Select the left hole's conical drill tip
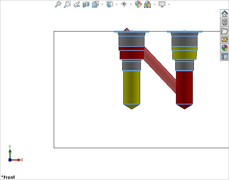Viewport: 229px width, 180px height. pos(132,107)
